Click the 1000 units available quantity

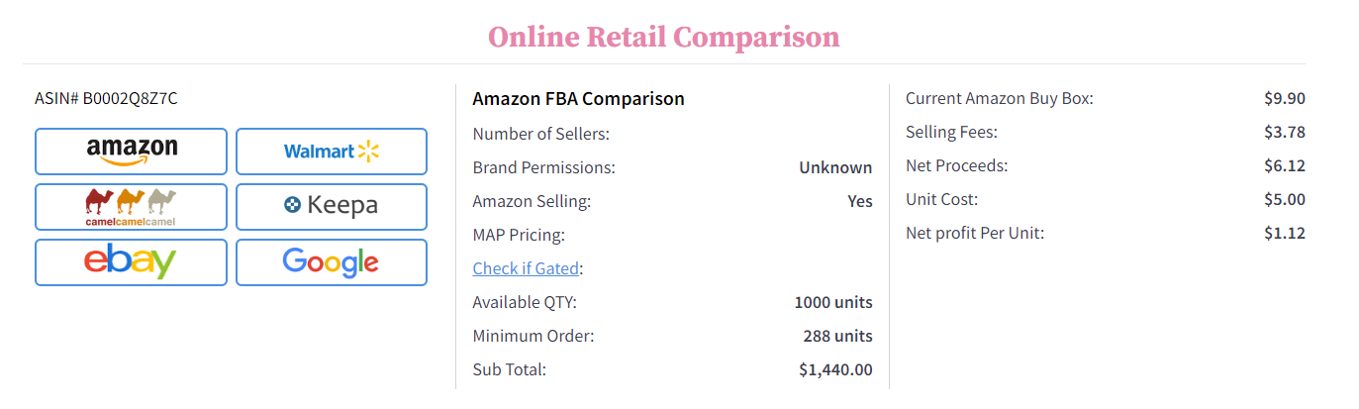(x=833, y=302)
